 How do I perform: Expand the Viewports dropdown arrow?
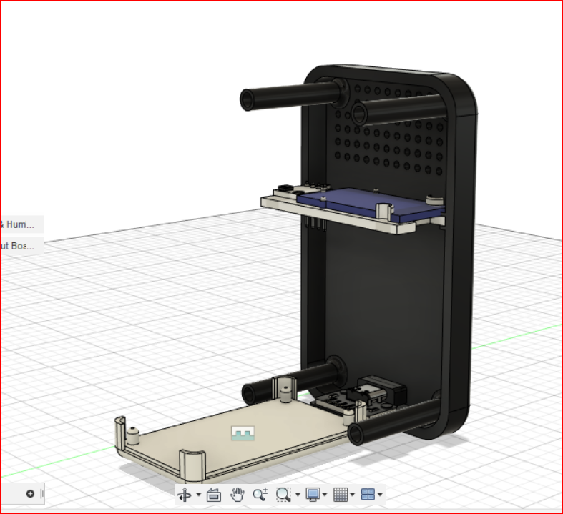coord(381,495)
